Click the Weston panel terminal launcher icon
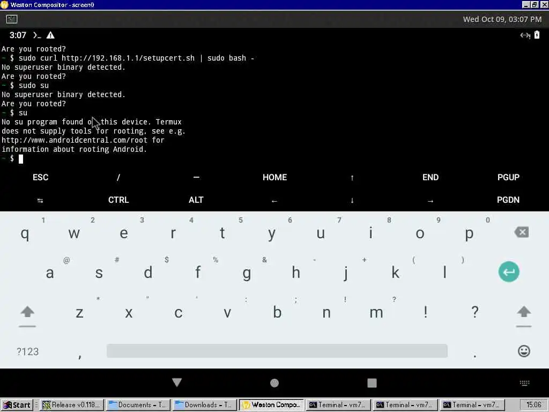The width and height of the screenshot is (549, 412). pos(12,19)
